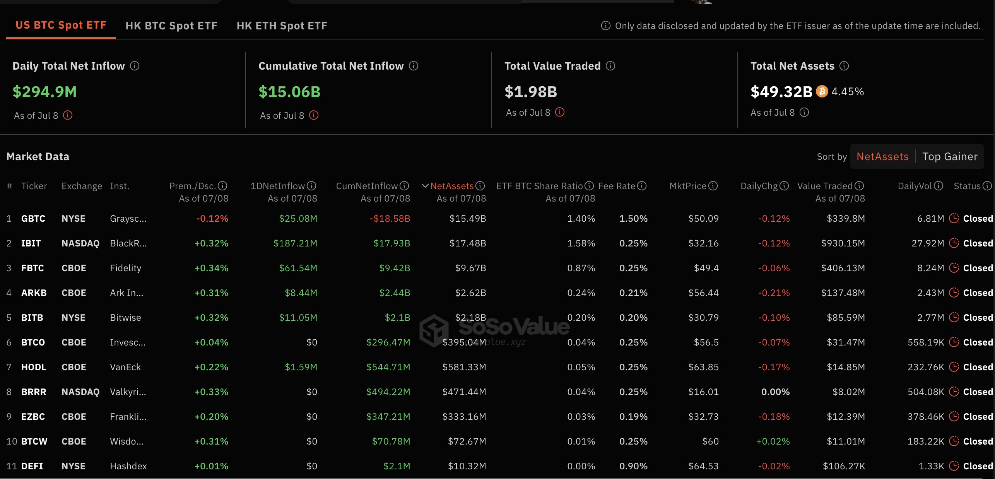Screen dimensions: 995x479
Task: Open info icon beside Total Value Traded
Action: point(610,66)
